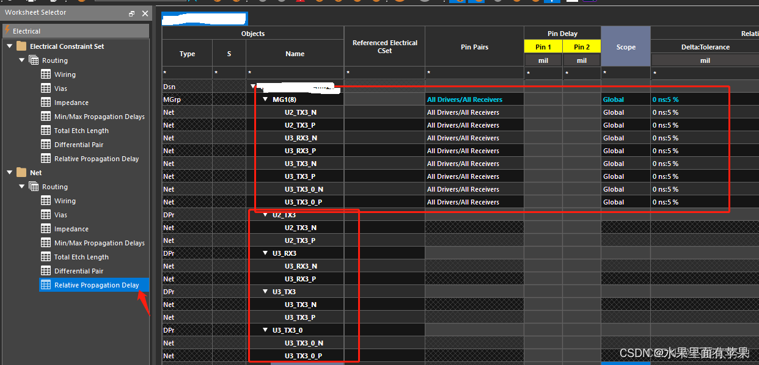The width and height of the screenshot is (759, 365).
Task: Collapse the MG1(8) match group row
Action: pyautogui.click(x=266, y=99)
